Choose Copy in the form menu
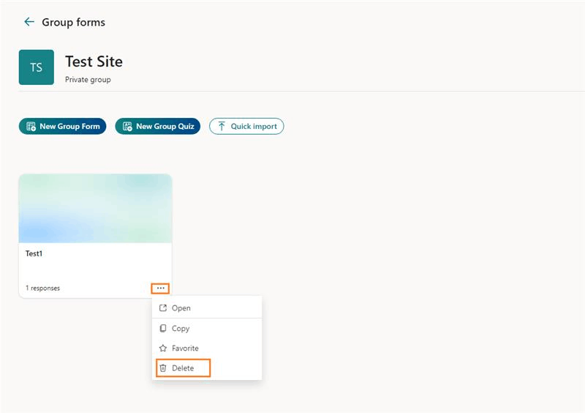The image size is (585, 413). point(207,328)
